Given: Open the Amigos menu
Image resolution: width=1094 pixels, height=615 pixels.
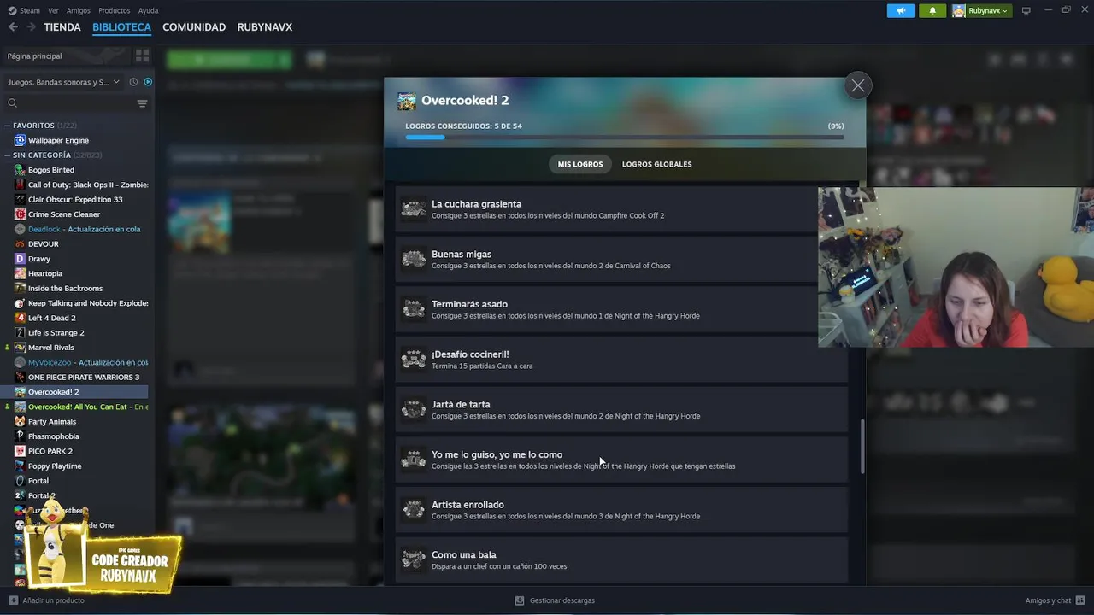Looking at the screenshot, I should (x=79, y=10).
